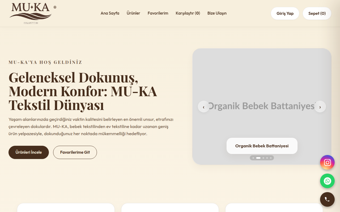Open Ürünler menu item
340x212 pixels.
[133, 13]
